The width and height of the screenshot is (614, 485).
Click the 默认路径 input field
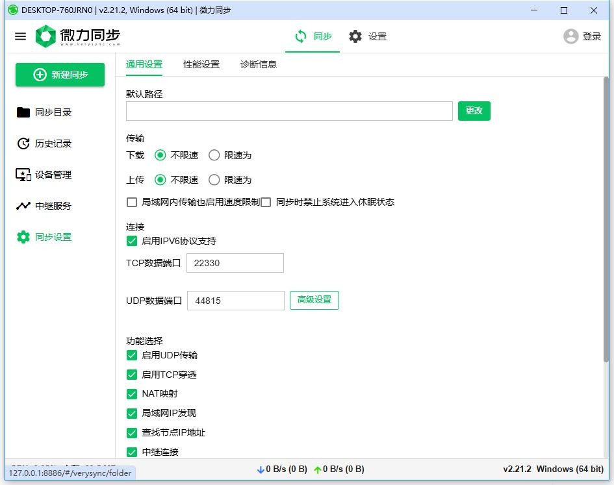[x=289, y=111]
